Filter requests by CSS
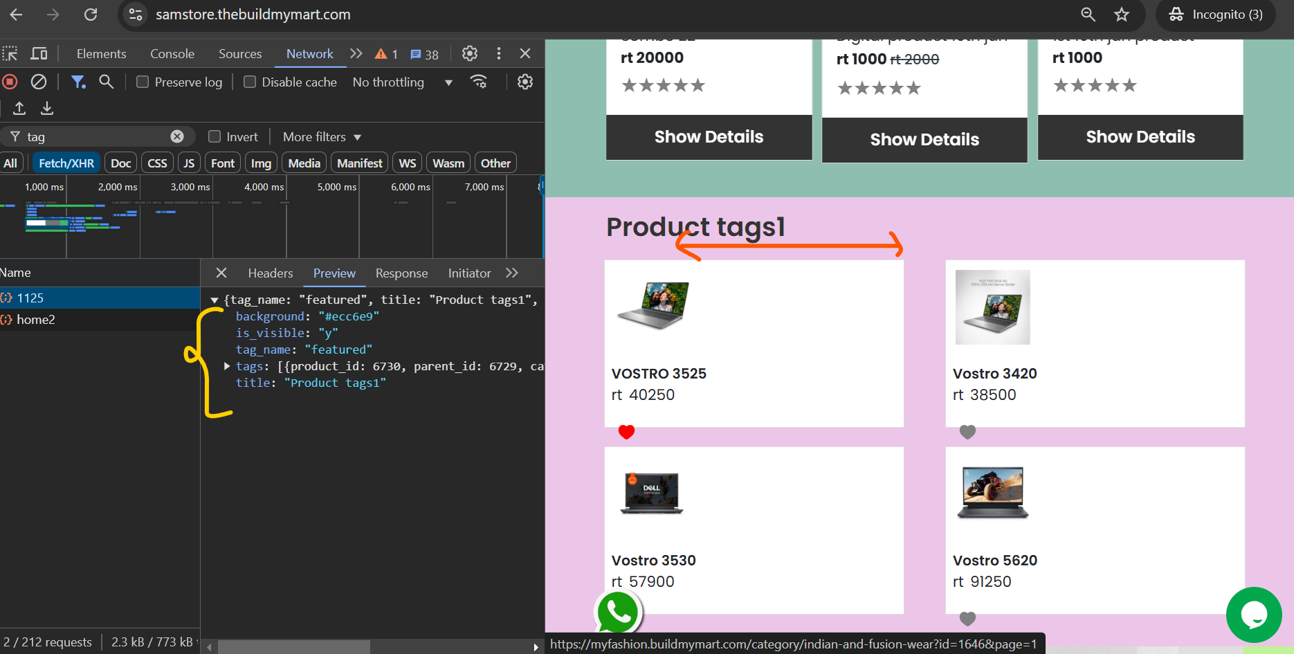 pyautogui.click(x=158, y=163)
